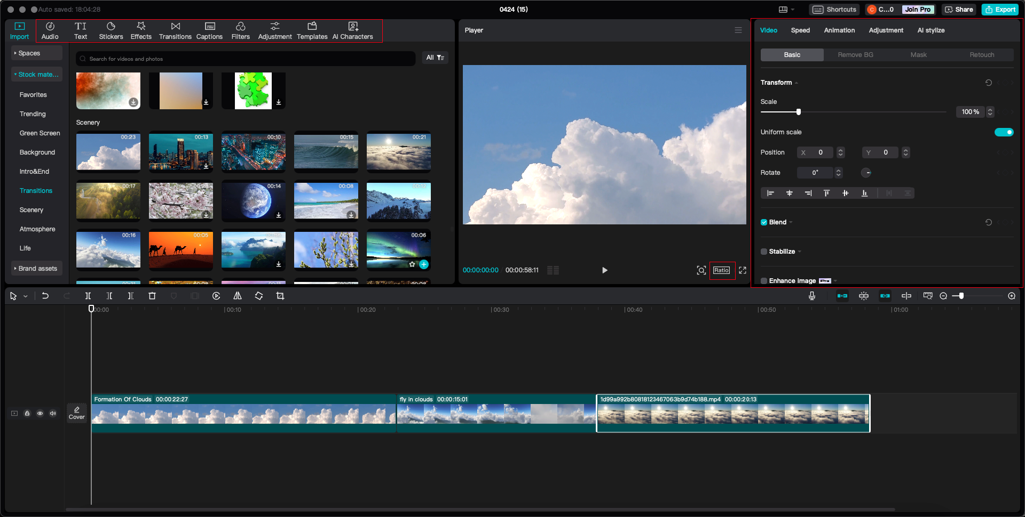
Task: Click the Export button
Action: [1000, 10]
